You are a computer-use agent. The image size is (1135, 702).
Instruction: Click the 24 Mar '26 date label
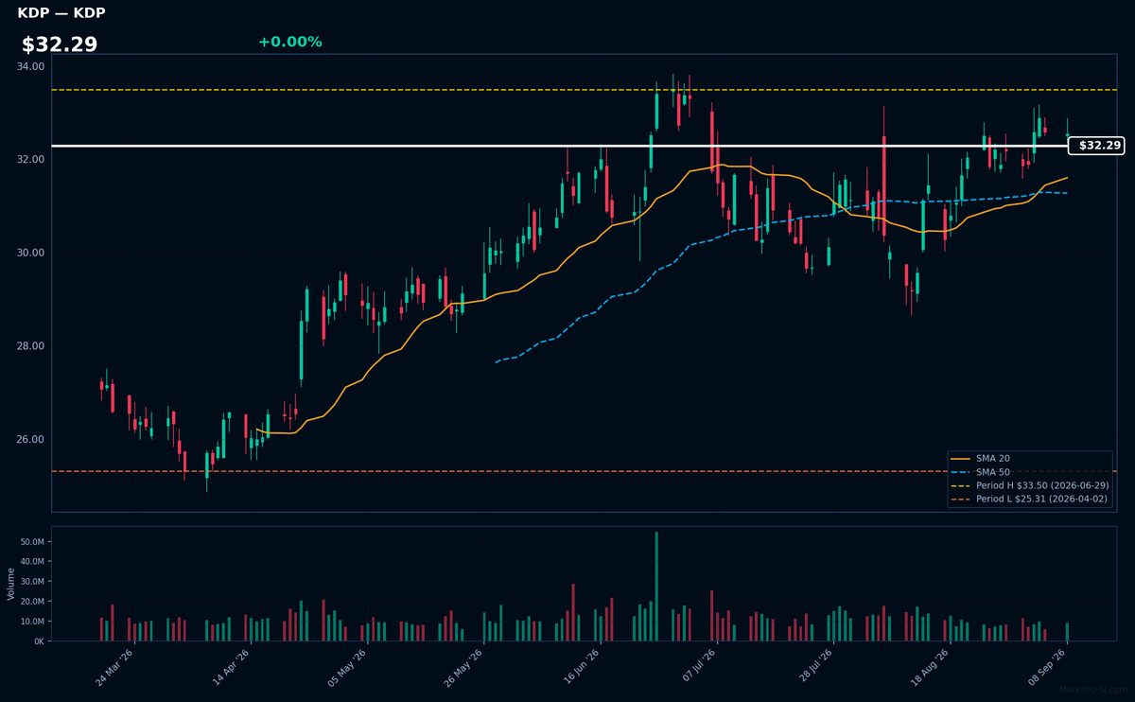point(114,667)
